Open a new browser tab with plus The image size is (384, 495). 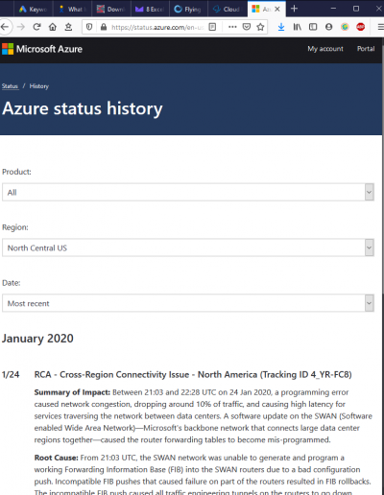294,9
